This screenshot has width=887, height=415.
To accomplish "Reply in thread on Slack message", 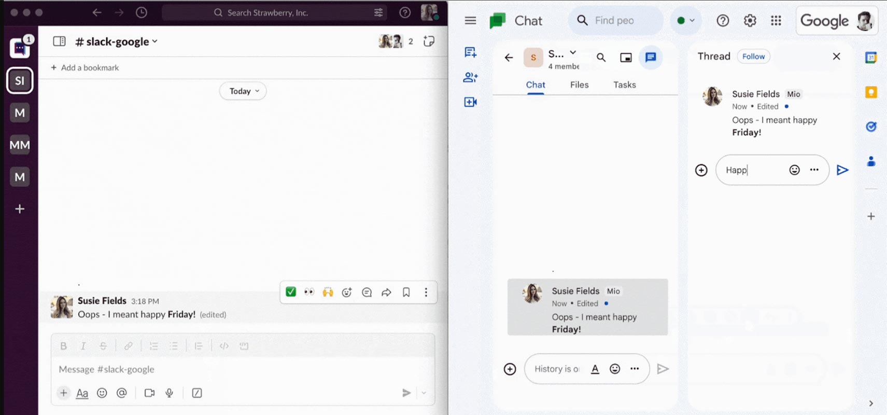I will [x=367, y=292].
